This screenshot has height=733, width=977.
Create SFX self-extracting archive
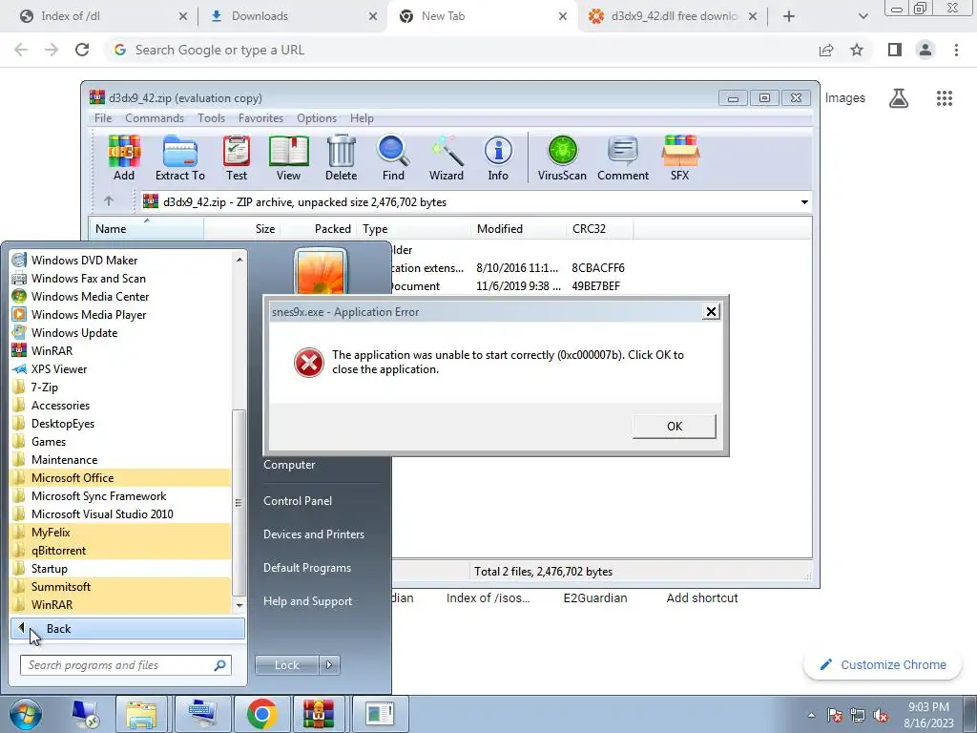pyautogui.click(x=679, y=158)
